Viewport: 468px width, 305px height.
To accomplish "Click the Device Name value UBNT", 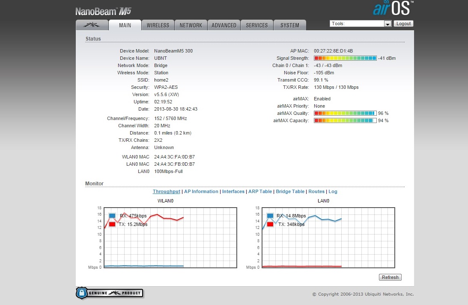I will (x=161, y=58).
